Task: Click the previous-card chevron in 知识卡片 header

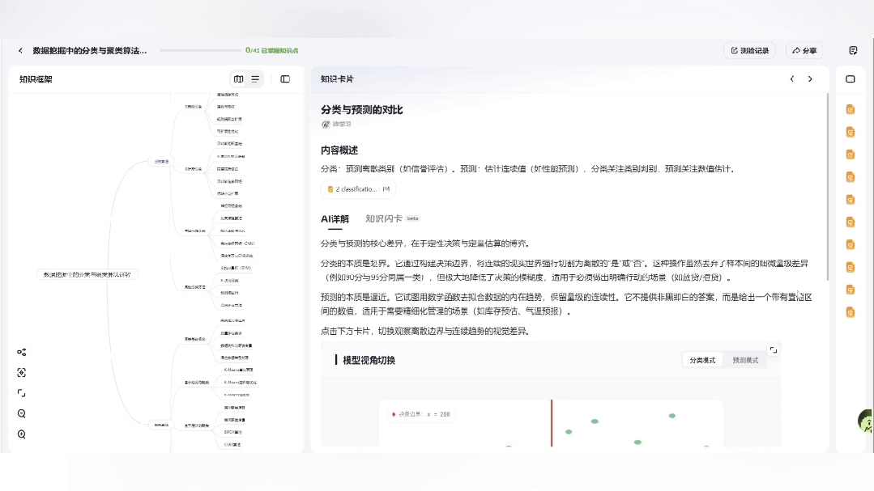Action: (792, 79)
